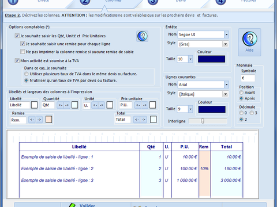Viewport: 277px width, 207px height.
Task: Click the '10%' remise cell in preview
Action: pos(204,168)
